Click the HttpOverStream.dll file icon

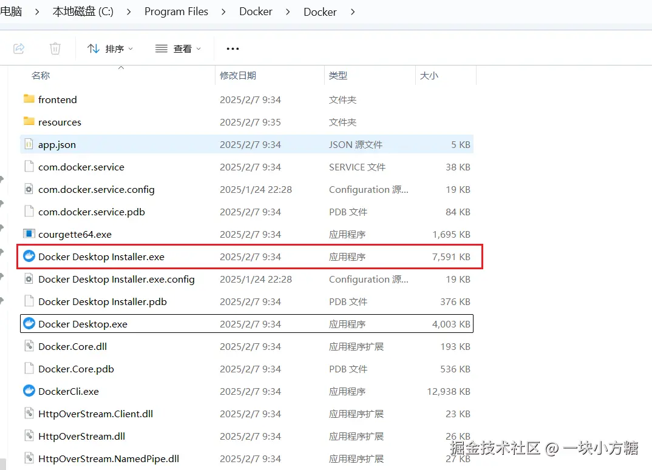point(29,436)
